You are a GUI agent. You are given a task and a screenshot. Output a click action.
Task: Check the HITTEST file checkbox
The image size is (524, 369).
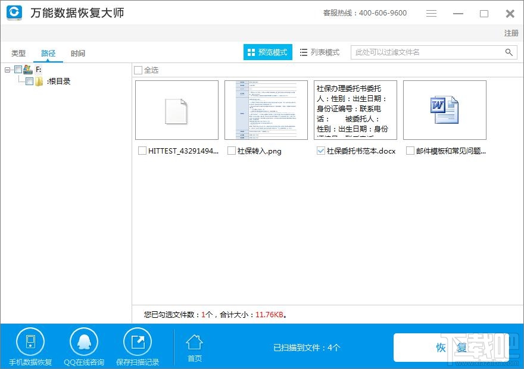point(141,151)
